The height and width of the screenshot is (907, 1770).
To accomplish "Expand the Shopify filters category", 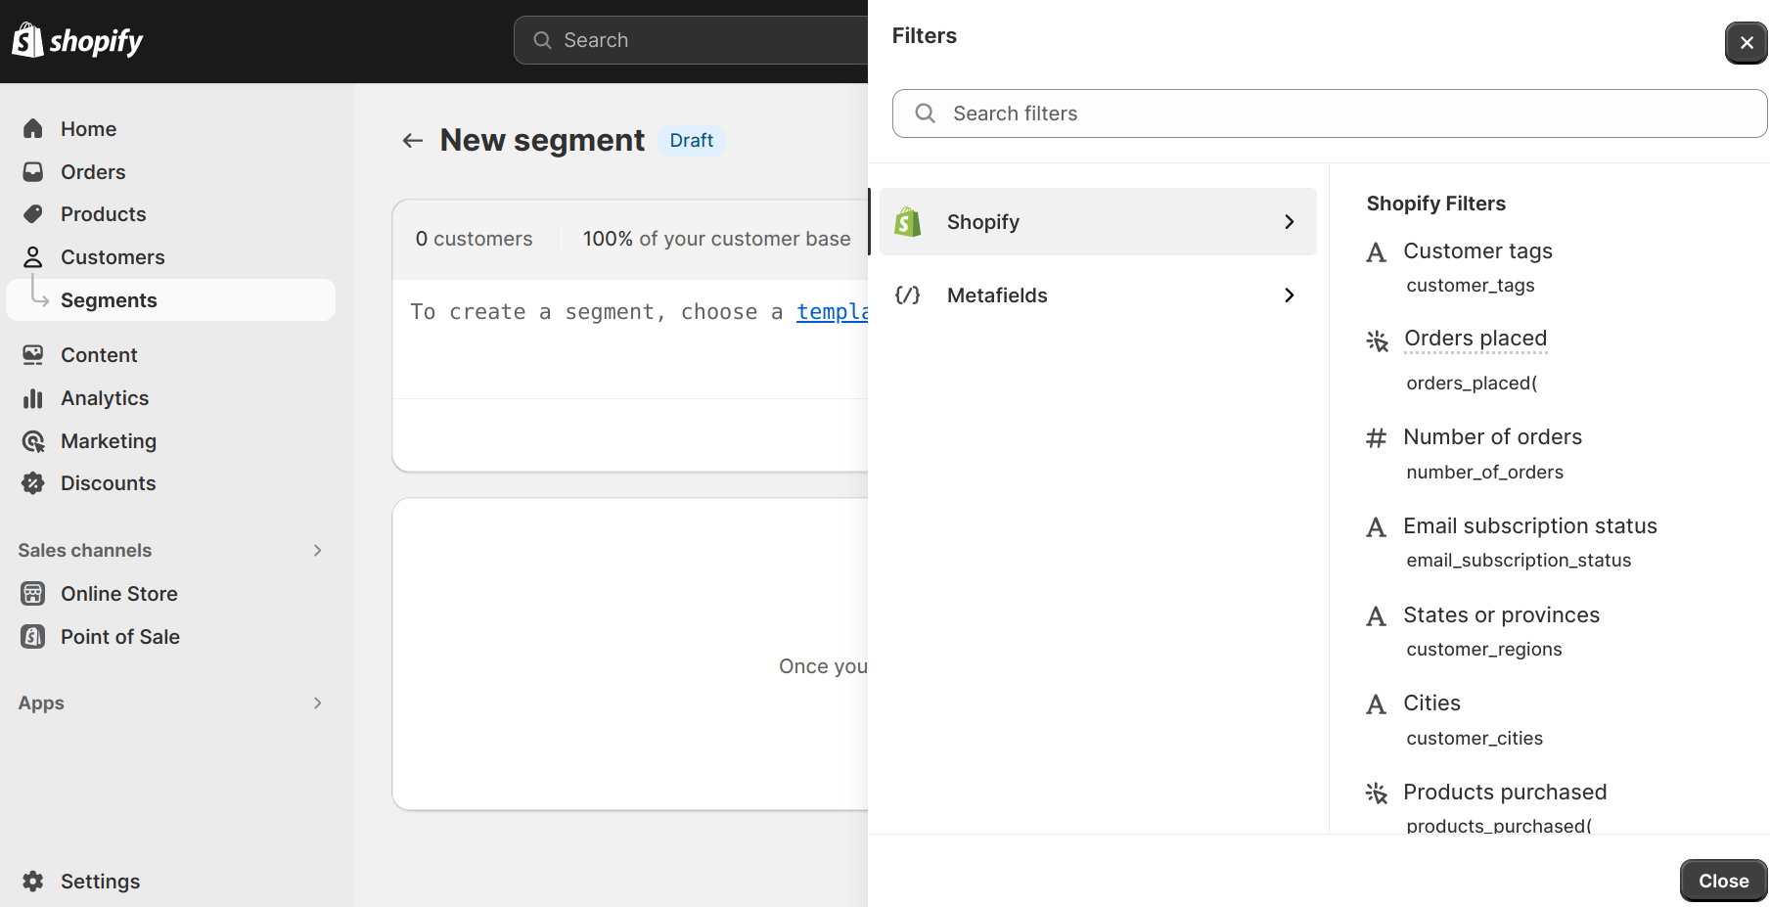I will (x=1096, y=221).
